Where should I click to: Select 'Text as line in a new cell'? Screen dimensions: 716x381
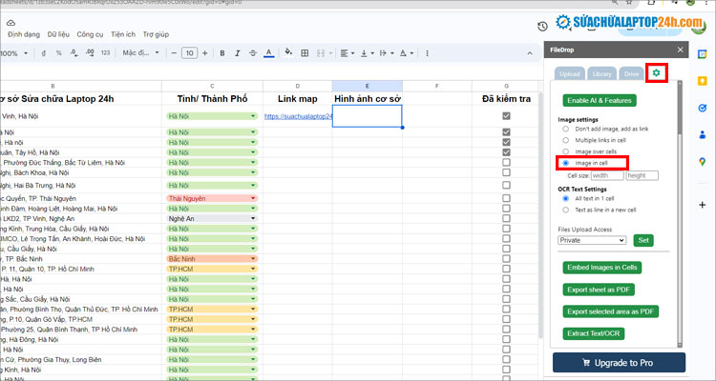(565, 210)
